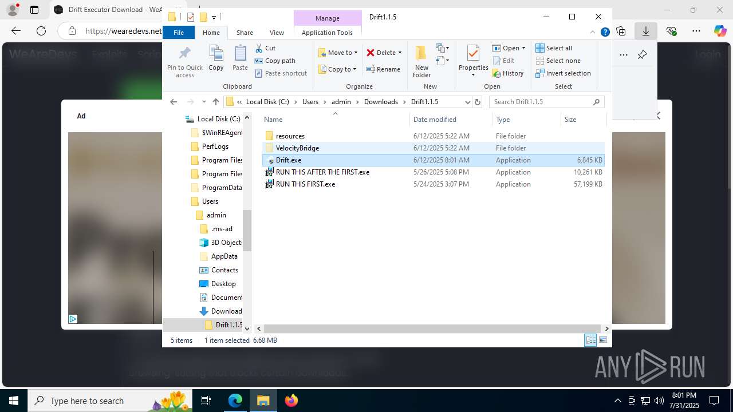This screenshot has width=733, height=412.
Task: Select Desktop in navigation tree
Action: pyautogui.click(x=223, y=284)
